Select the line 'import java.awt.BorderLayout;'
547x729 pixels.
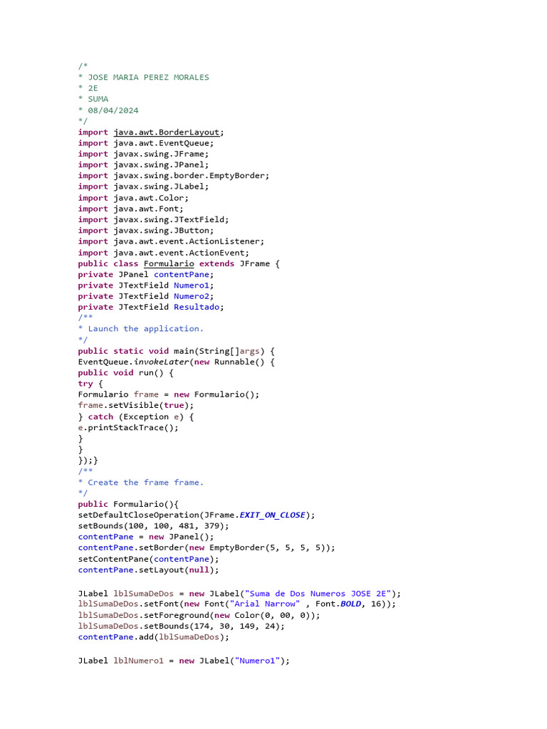[151, 132]
